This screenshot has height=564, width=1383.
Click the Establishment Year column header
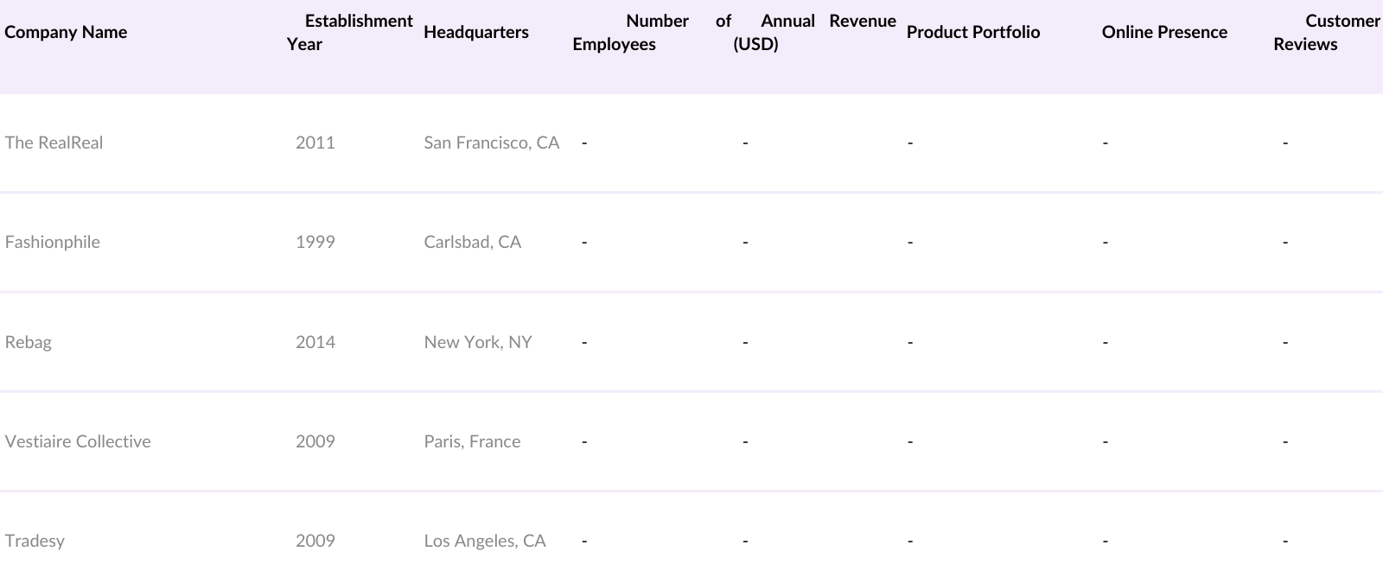pos(350,32)
